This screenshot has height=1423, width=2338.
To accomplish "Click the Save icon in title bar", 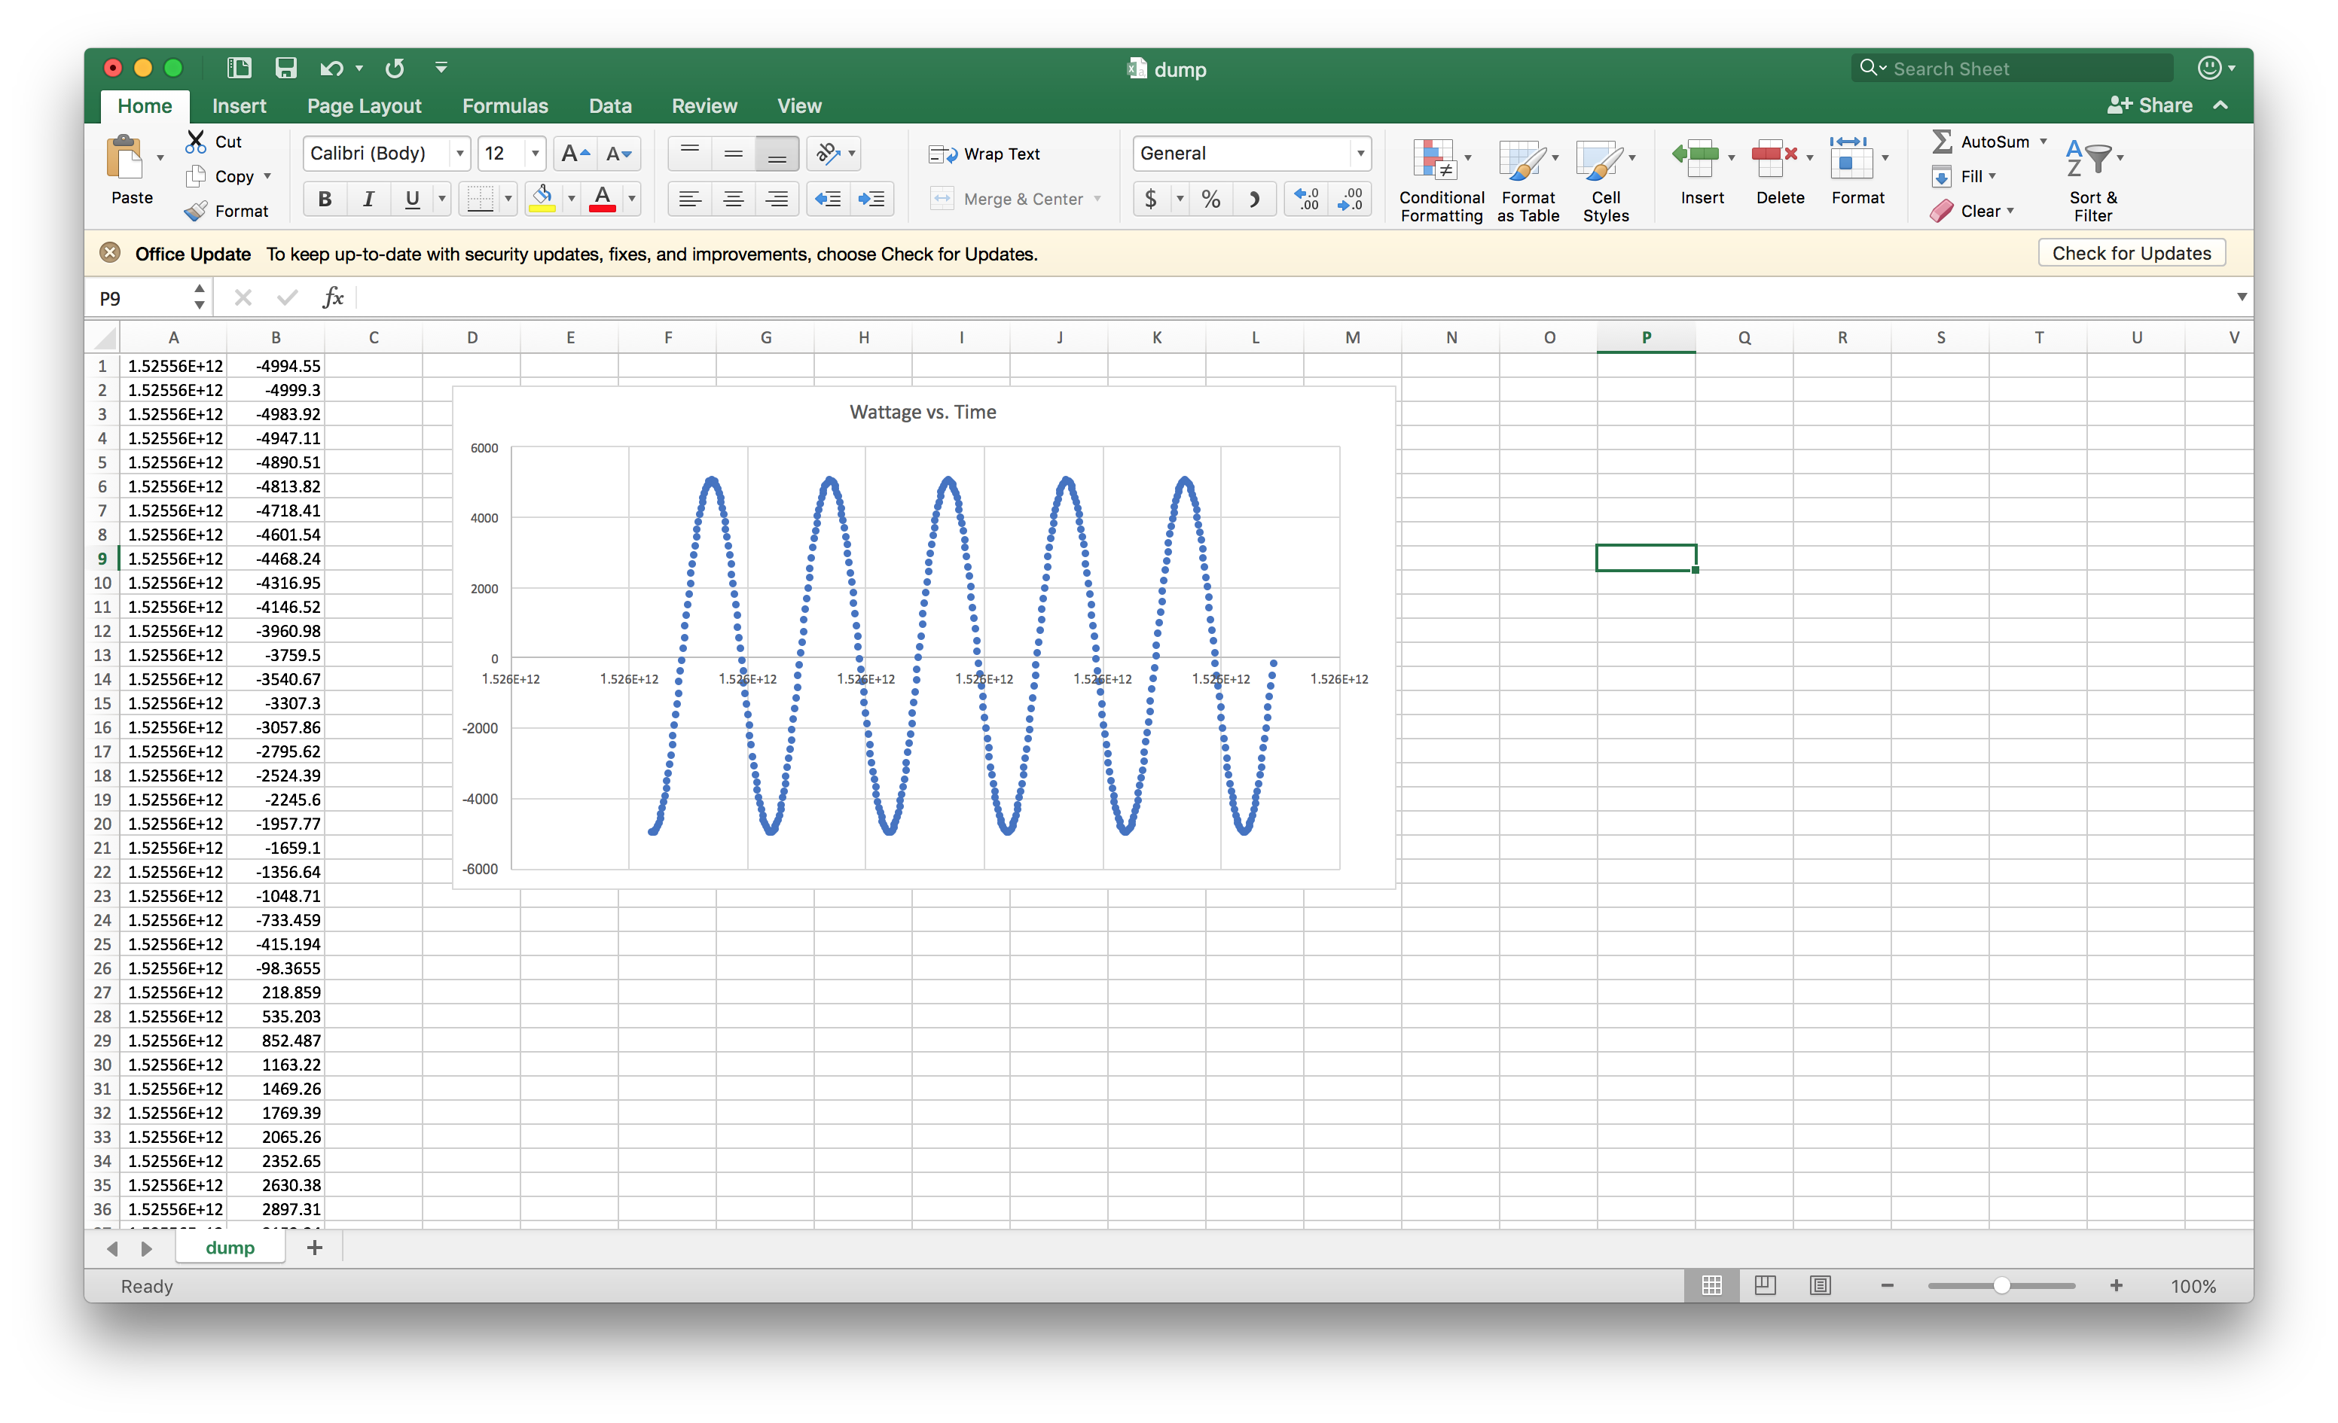I will pos(285,67).
